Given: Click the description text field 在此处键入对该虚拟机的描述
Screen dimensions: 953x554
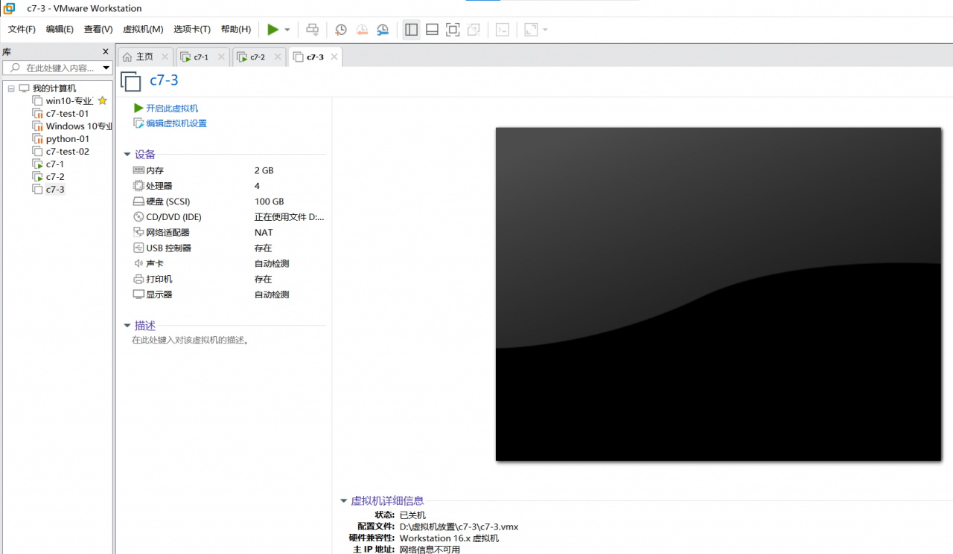Looking at the screenshot, I should coord(190,341).
